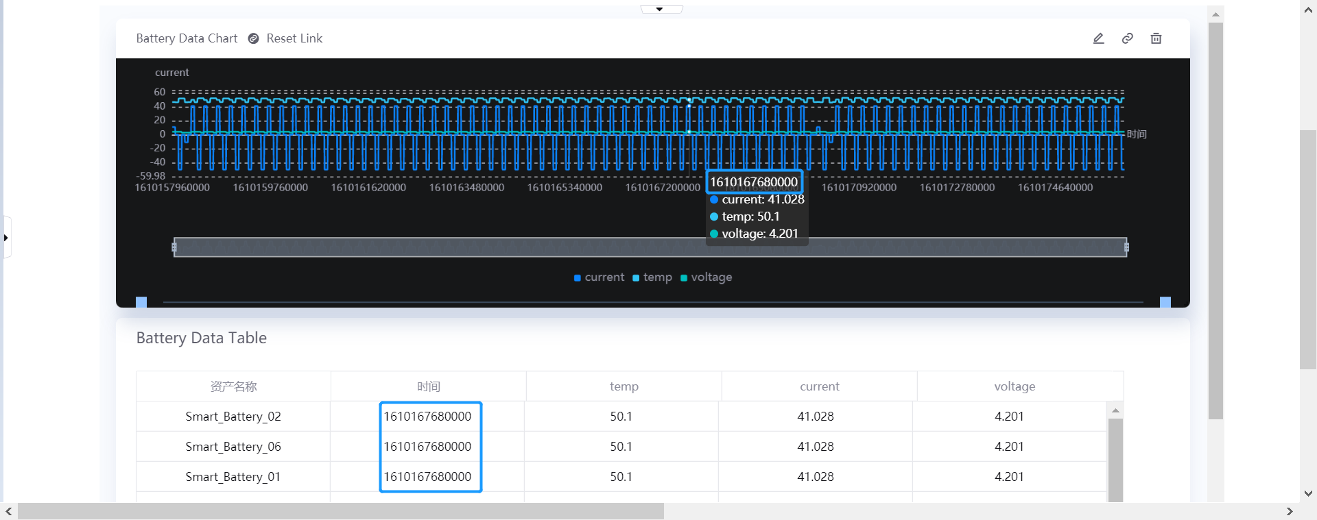
Task: Click the temp column header
Action: pos(624,386)
